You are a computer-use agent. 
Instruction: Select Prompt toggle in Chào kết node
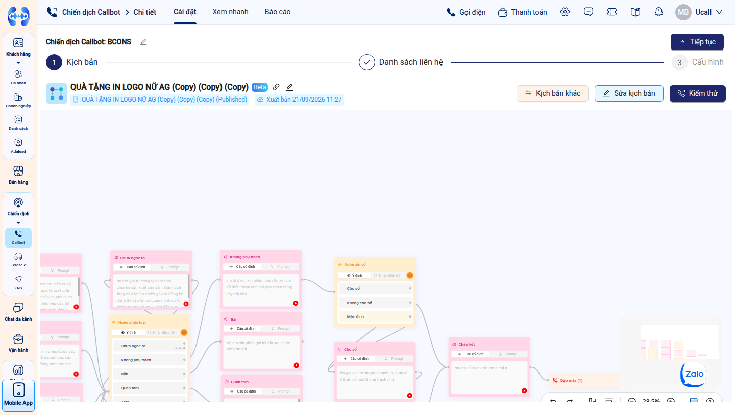(509, 354)
